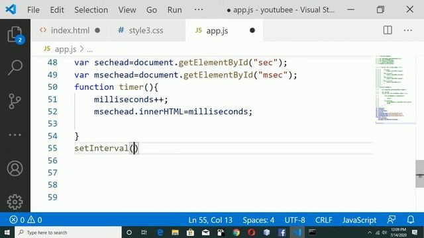This screenshot has height=238, width=424.
Task: Open Mail app from taskbar
Action: tap(205, 232)
